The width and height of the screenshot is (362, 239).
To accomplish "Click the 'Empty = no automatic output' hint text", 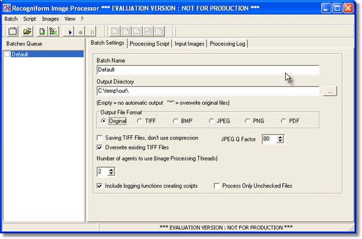I will tap(163, 103).
